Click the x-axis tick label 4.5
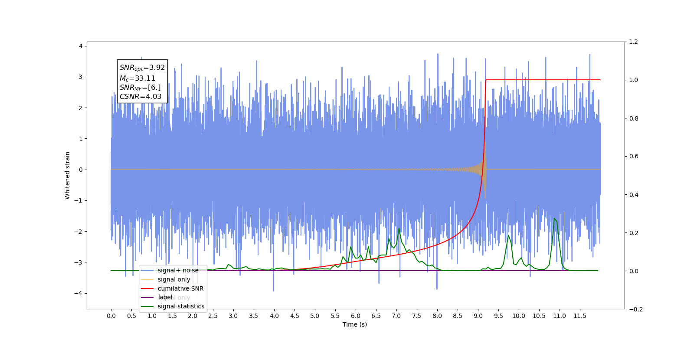The width and height of the screenshot is (694, 347). point(295,316)
